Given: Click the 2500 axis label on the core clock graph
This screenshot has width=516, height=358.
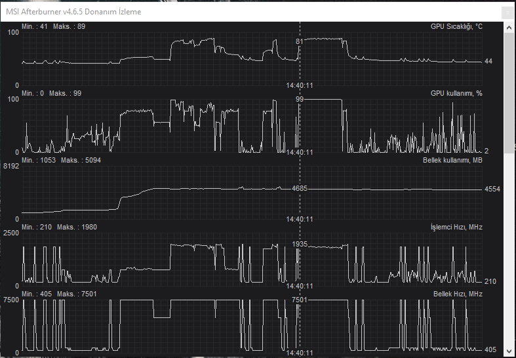Looking at the screenshot, I should (x=11, y=233).
